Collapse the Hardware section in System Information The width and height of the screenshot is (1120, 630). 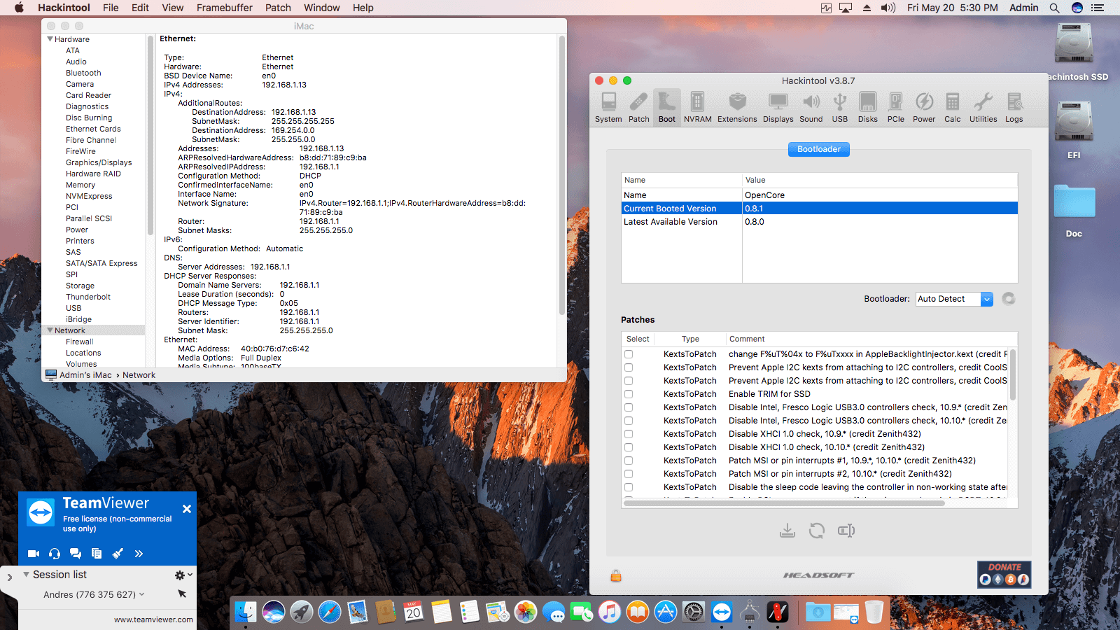coord(49,39)
